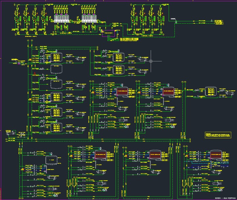Select the left-pointing yellow off-page connector flag

[219, 24]
